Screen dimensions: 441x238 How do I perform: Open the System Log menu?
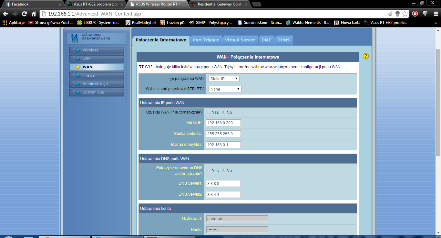(x=97, y=92)
